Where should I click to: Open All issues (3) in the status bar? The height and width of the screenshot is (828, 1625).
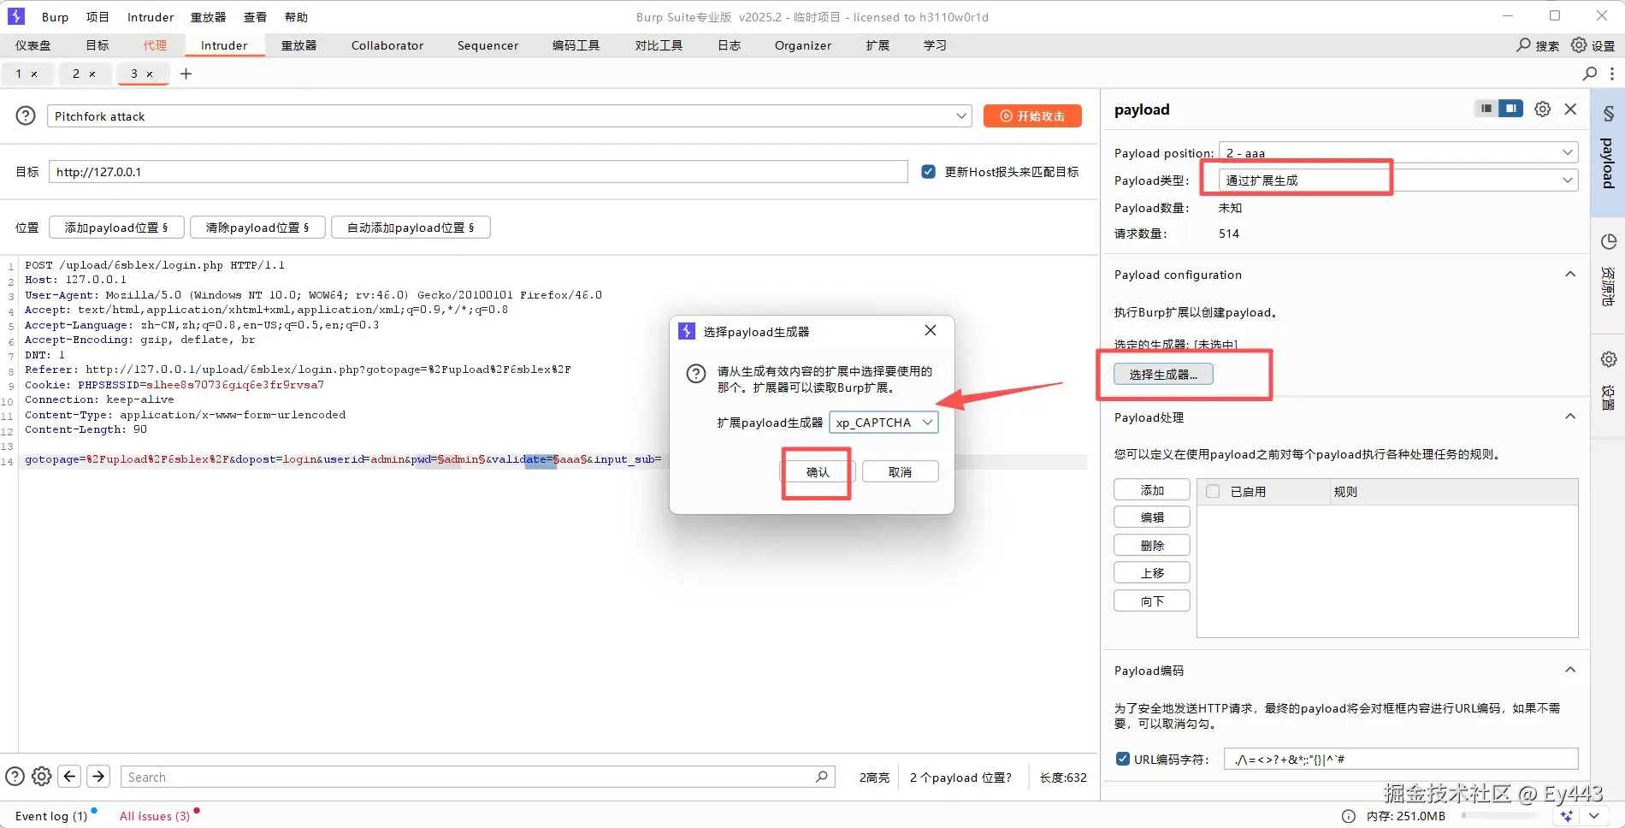tap(155, 816)
